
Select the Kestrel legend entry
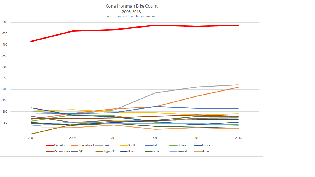pos(178,152)
